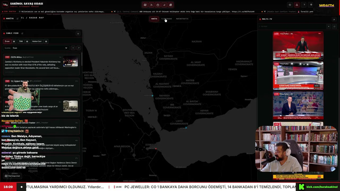The width and height of the screenshot is (340, 191).
Task: Open the Chinook helicopter post image
Action: [x=70, y=106]
